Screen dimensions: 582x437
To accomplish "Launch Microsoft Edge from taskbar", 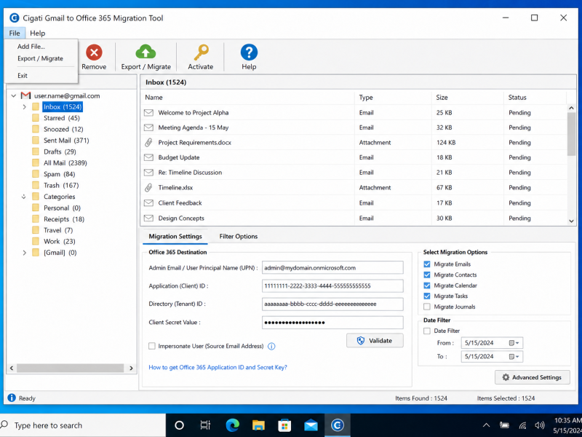I will [233, 425].
